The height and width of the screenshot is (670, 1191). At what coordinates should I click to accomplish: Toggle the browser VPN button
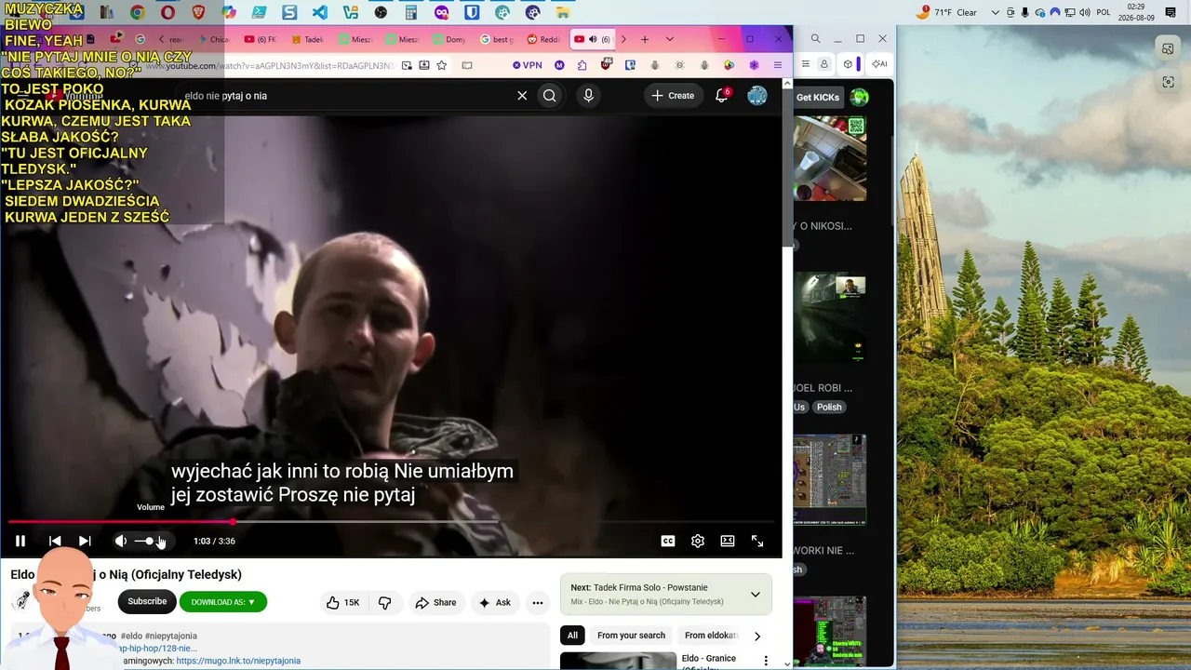[x=528, y=65]
